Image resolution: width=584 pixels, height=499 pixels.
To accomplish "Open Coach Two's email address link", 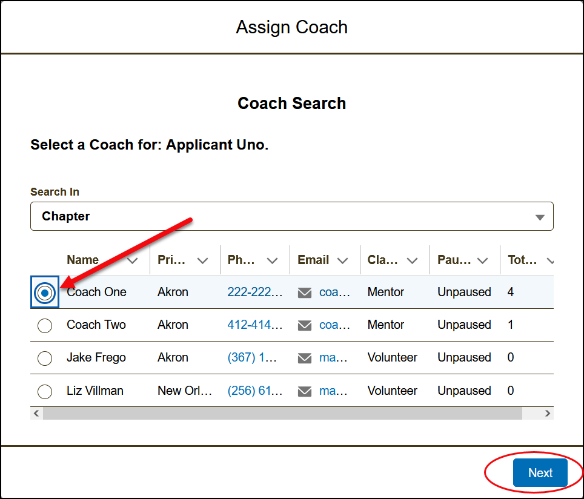I will tap(334, 325).
